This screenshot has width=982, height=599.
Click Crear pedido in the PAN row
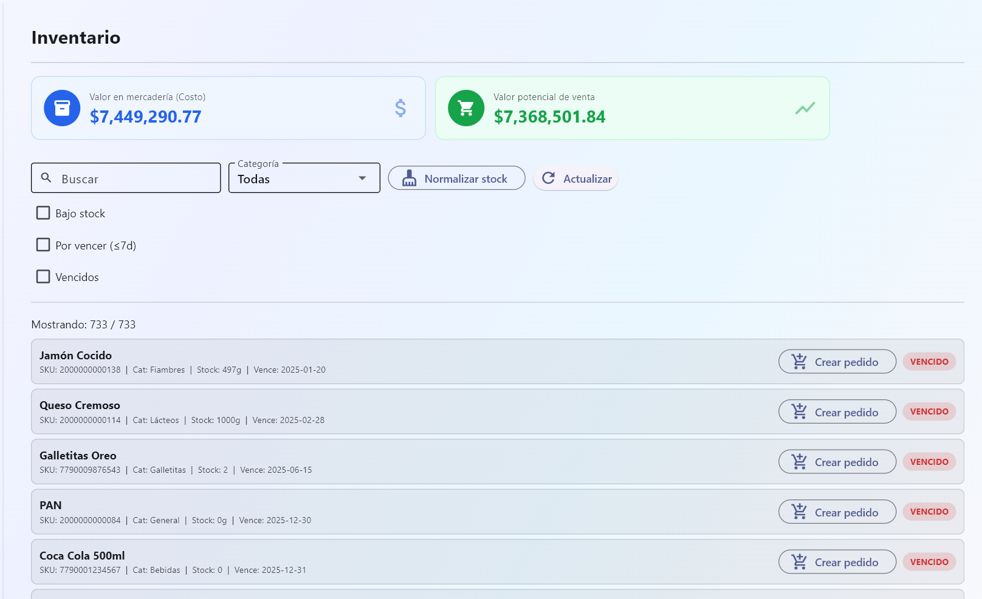(837, 512)
